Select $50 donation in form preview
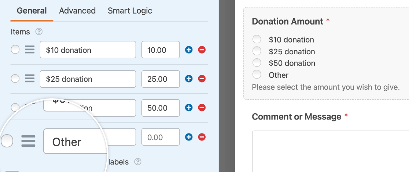409x172 pixels. tap(257, 63)
